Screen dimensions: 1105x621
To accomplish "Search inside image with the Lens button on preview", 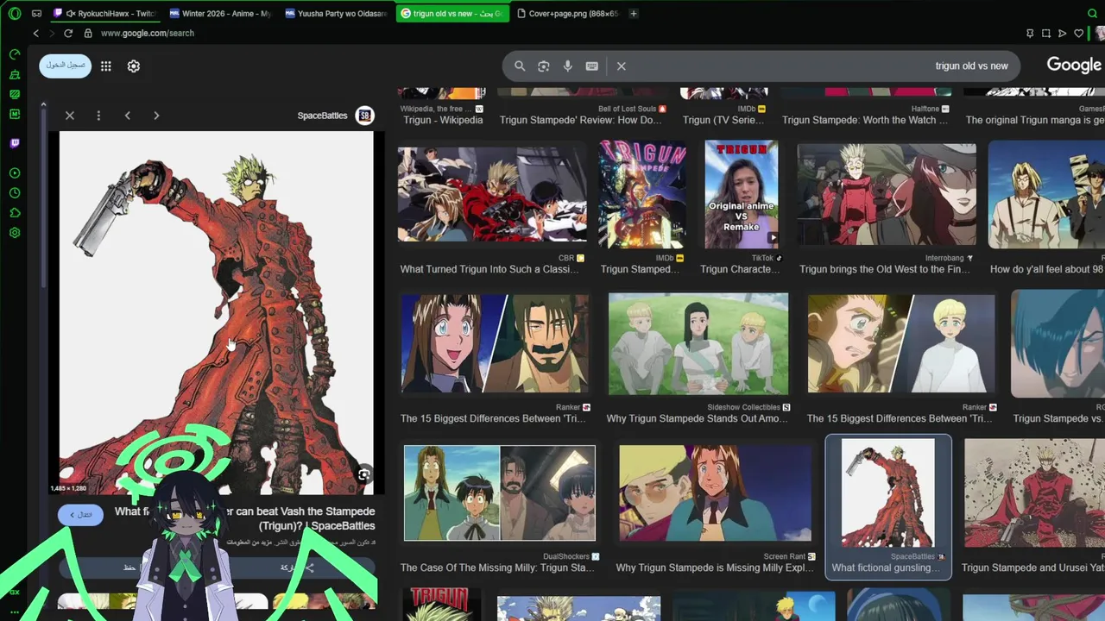I will point(363,475).
